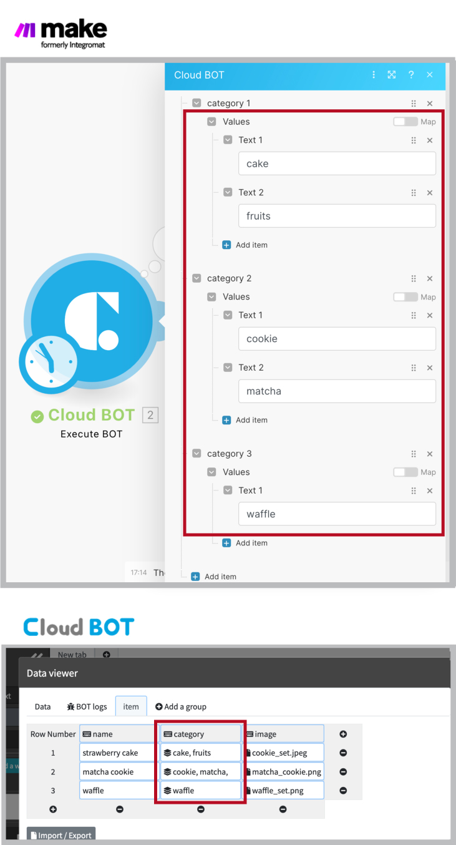Add item below the matcha field
456x845 pixels.
(x=245, y=421)
